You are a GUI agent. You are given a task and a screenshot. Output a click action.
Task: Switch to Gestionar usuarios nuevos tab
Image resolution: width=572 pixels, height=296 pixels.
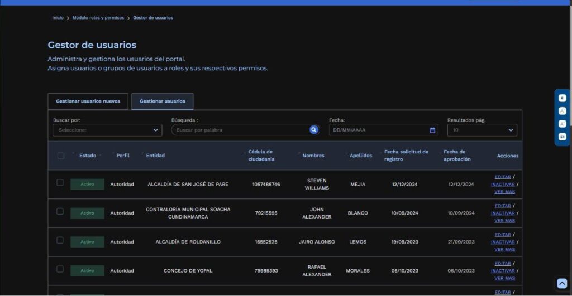[x=88, y=101]
